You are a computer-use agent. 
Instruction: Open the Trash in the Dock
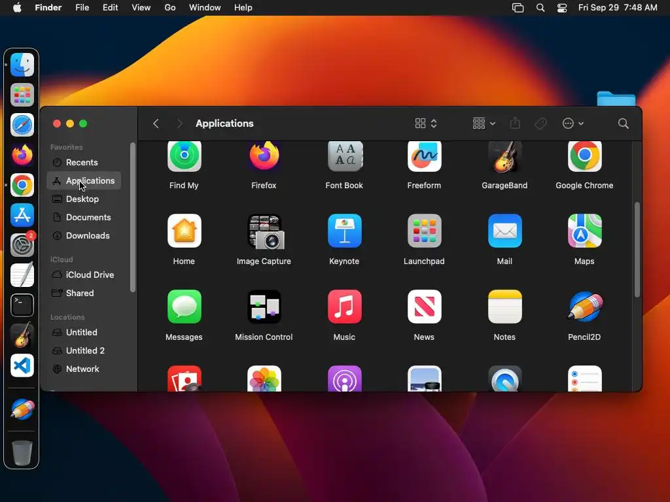(22, 452)
